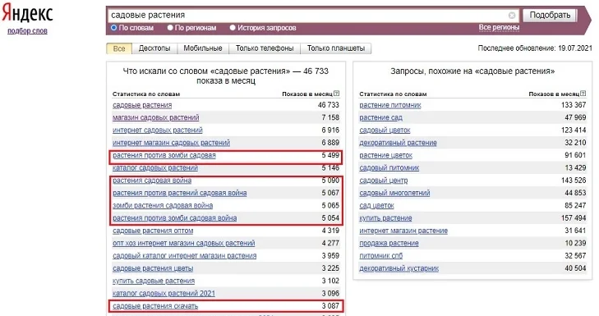Open 'каталог садовых растений 2021' link
Image resolution: width=599 pixels, height=316 pixels.
(164, 294)
